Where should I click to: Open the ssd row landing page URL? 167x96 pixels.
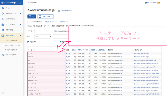pyautogui.click(x=145, y=60)
